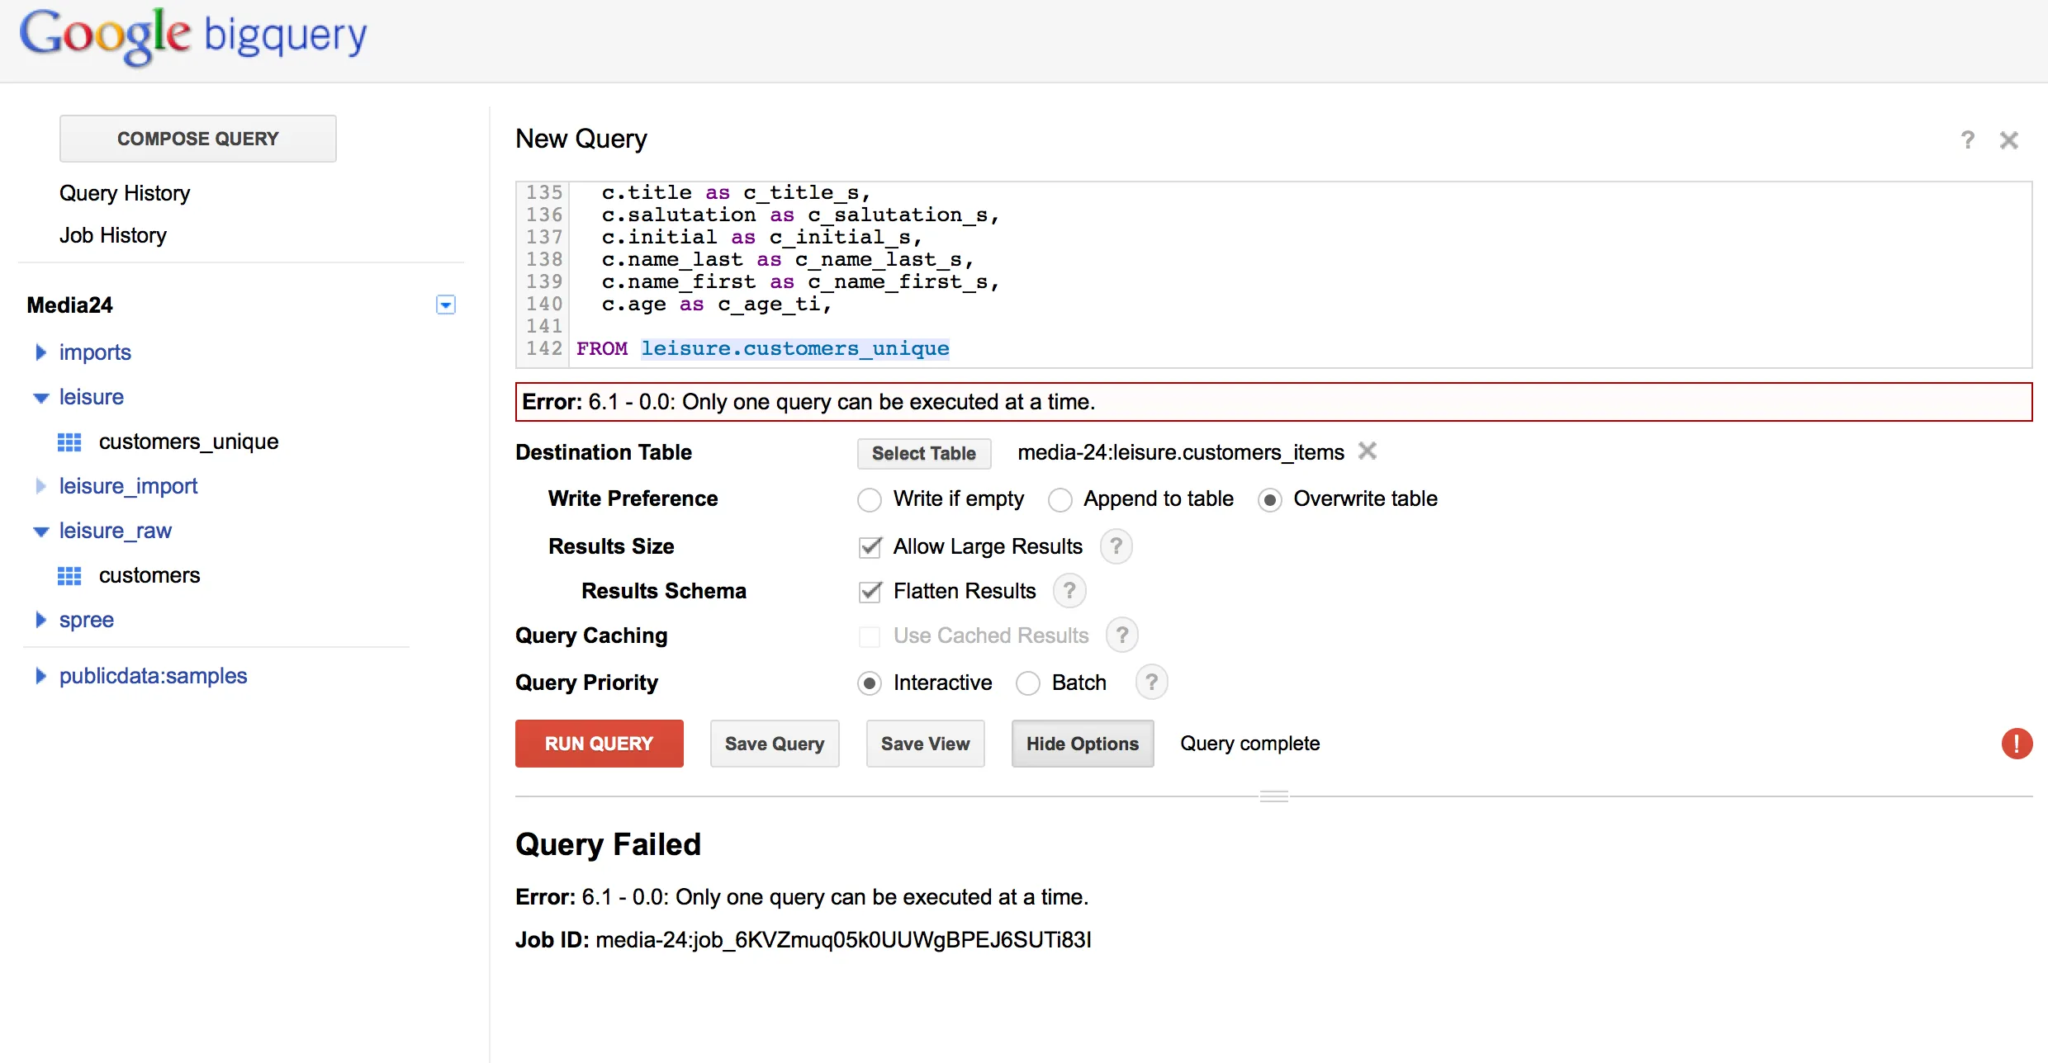Click the Job ID text in results
The width and height of the screenshot is (2048, 1063).
pyautogui.click(x=804, y=940)
